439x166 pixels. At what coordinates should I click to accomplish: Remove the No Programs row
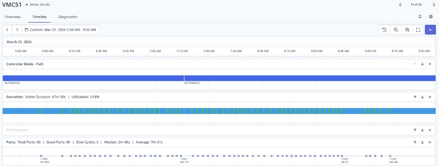click(430, 130)
